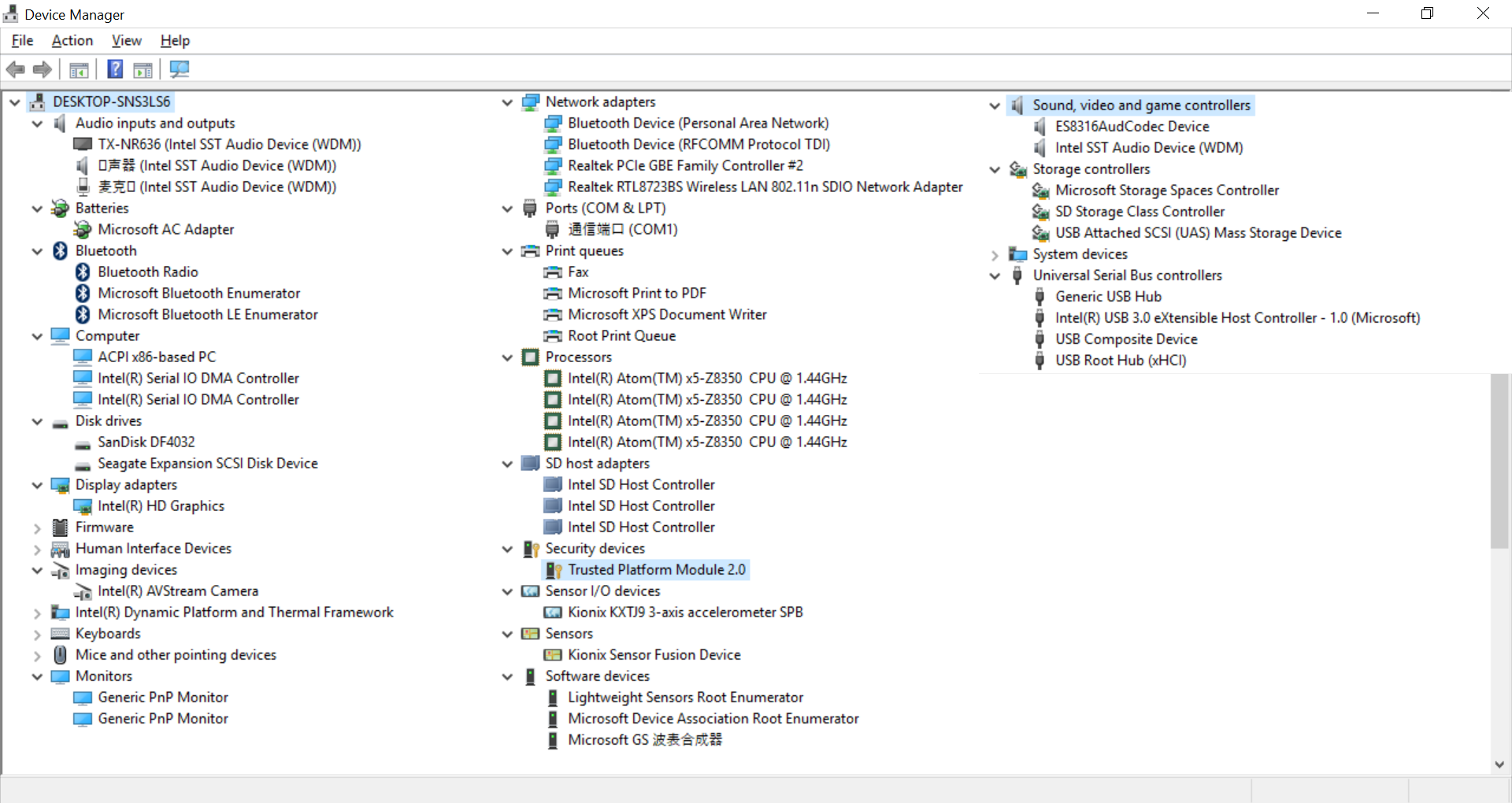
Task: Click the Imaging devices camera icon
Action: [60, 570]
